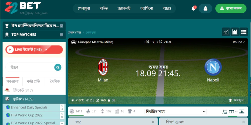Open ক্রিকেট (317) sport category

coord(34,90)
